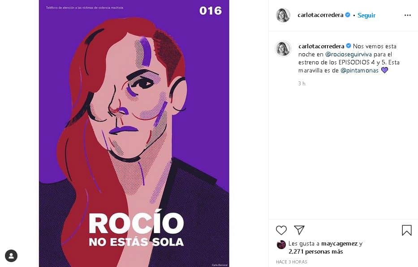
Task: Click HACE 3 HORAS post time
Action: [291, 262]
